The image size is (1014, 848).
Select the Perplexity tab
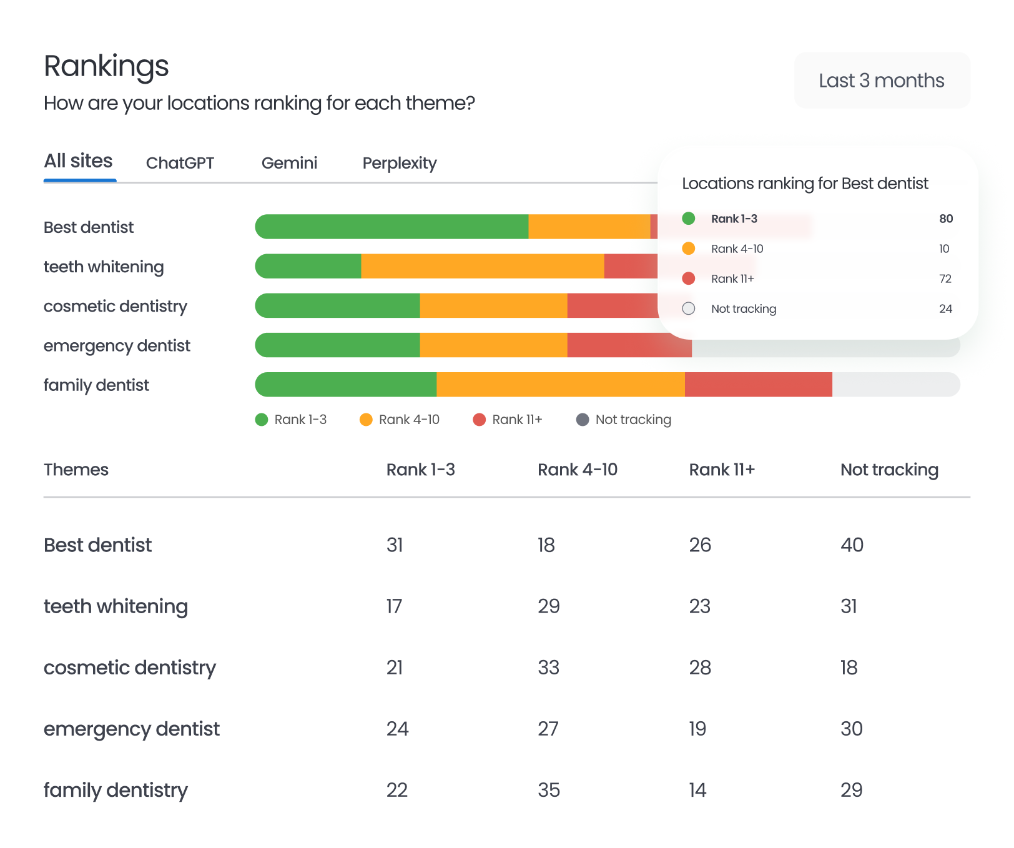(x=399, y=163)
